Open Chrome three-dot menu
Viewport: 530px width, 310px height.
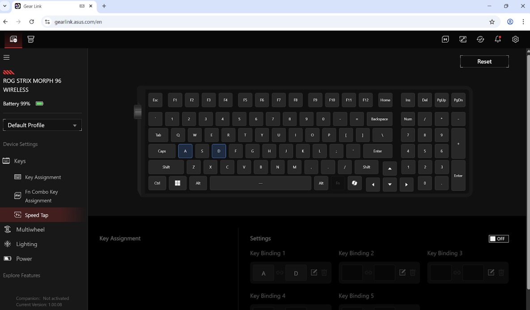coord(523,21)
